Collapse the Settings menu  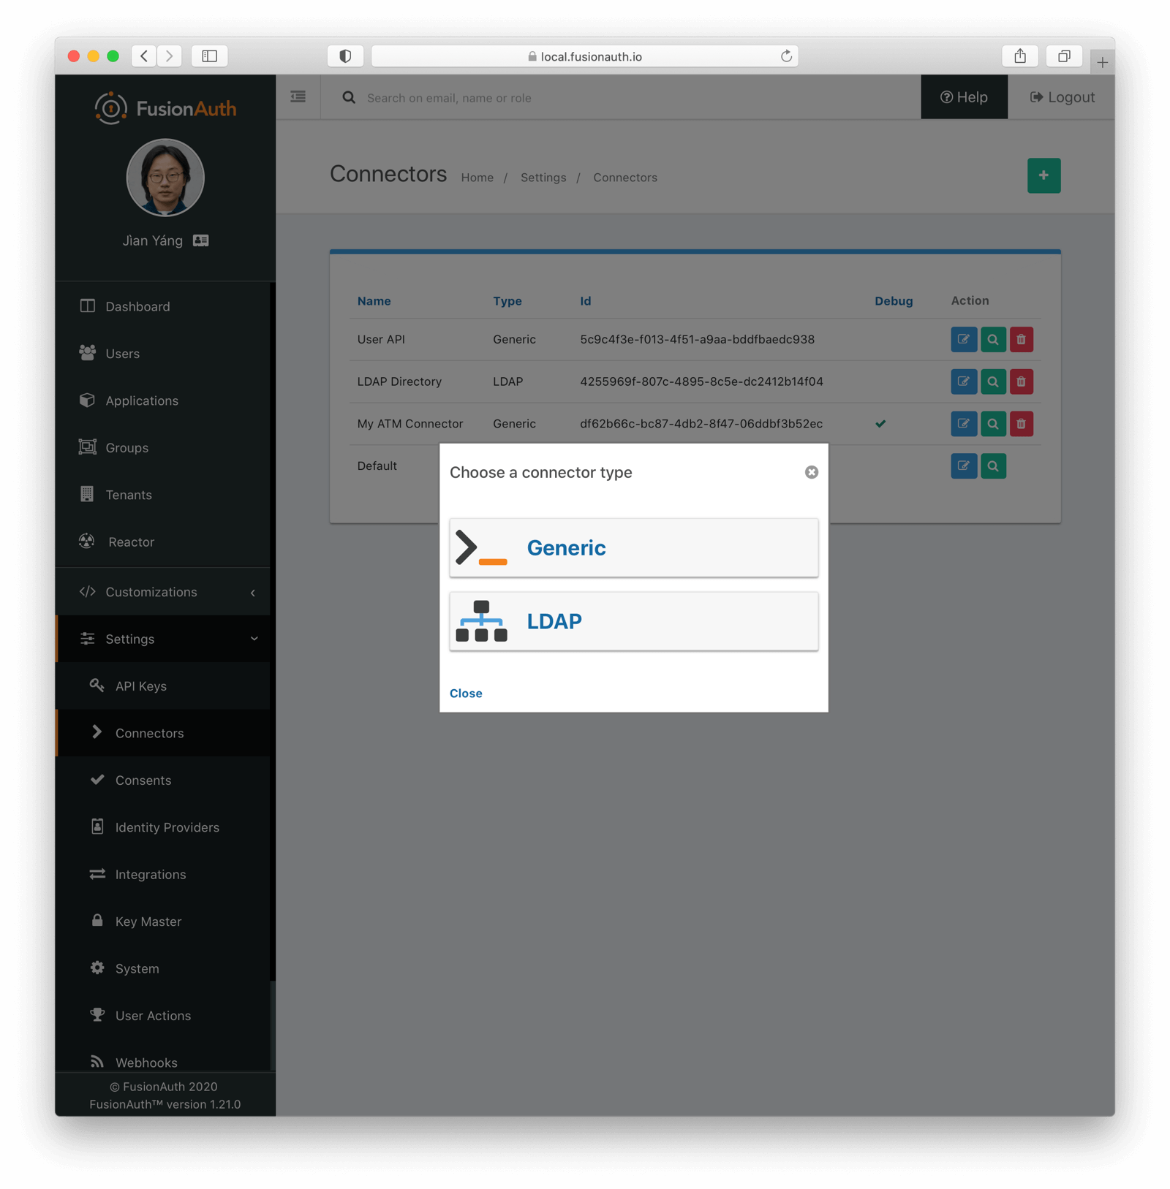coord(163,639)
